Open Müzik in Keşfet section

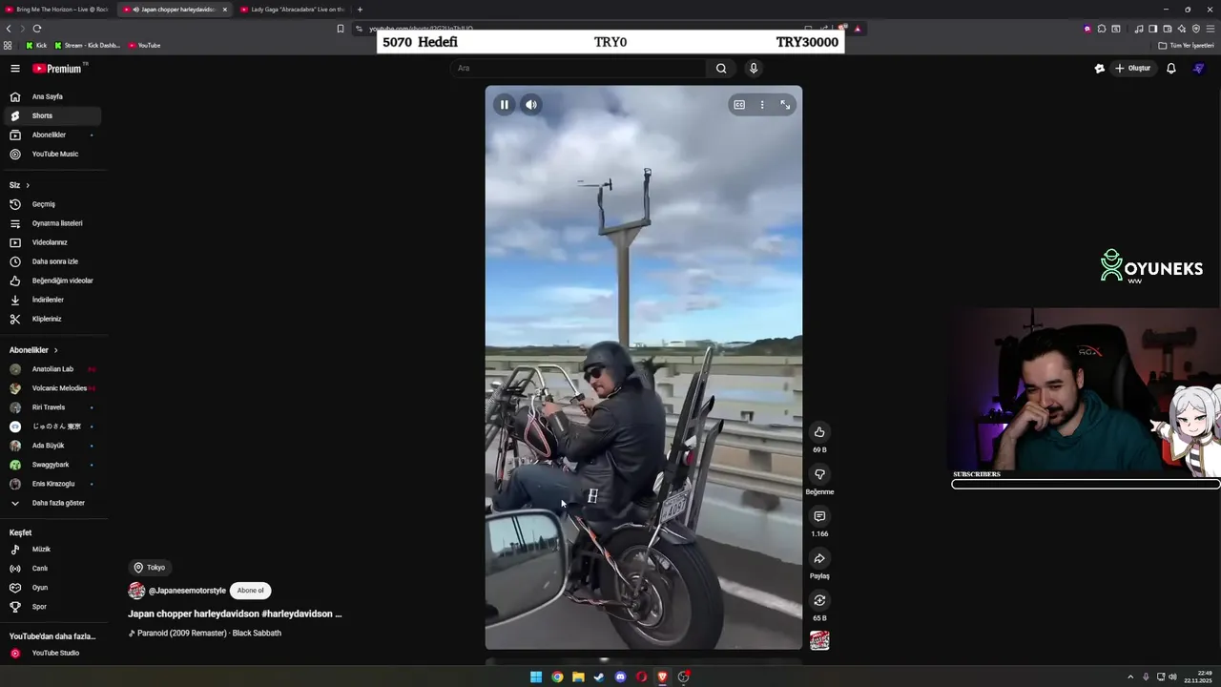[52, 550]
